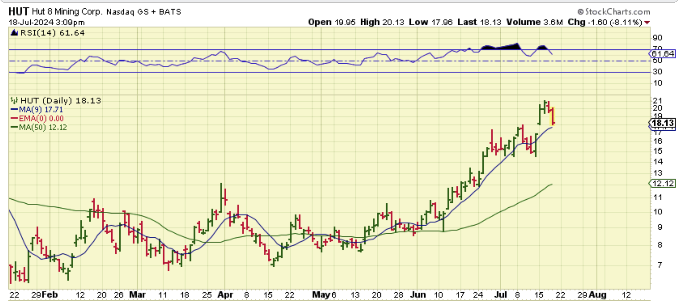Click the 30 label on the RSI axis

(x=657, y=72)
